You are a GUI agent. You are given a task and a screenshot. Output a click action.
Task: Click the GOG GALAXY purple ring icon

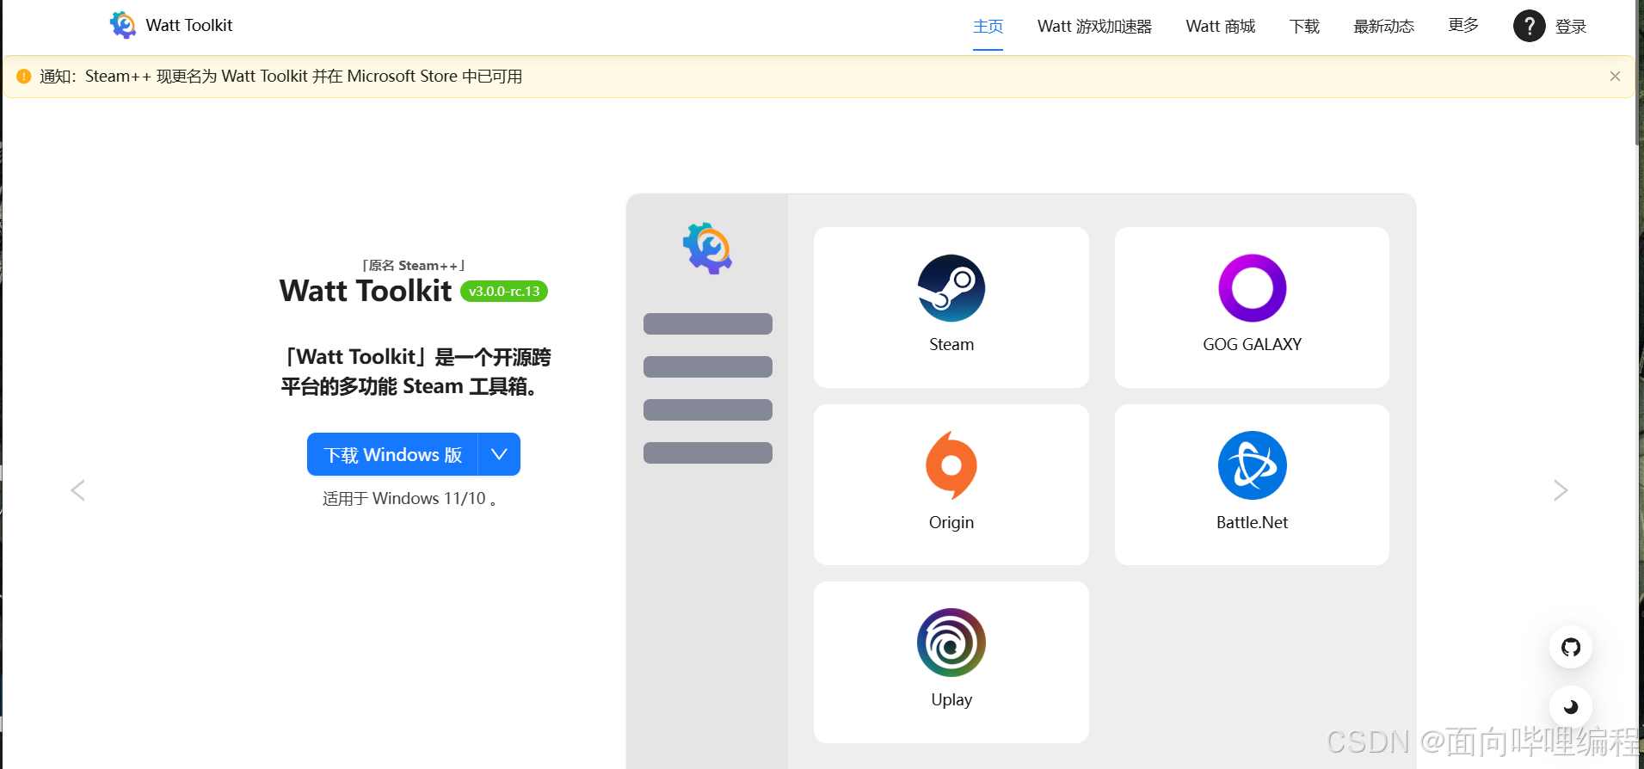1253,288
